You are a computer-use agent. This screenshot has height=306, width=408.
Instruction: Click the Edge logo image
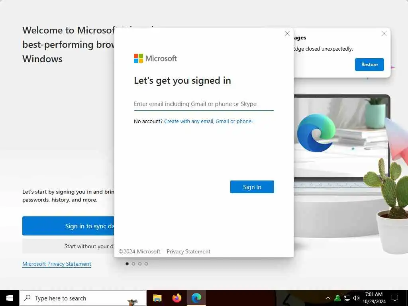coord(316,133)
